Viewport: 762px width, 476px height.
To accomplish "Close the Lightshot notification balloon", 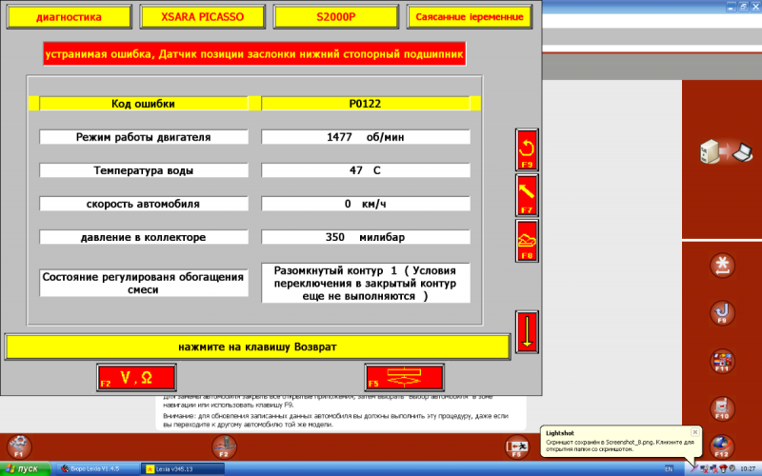I will [695, 432].
